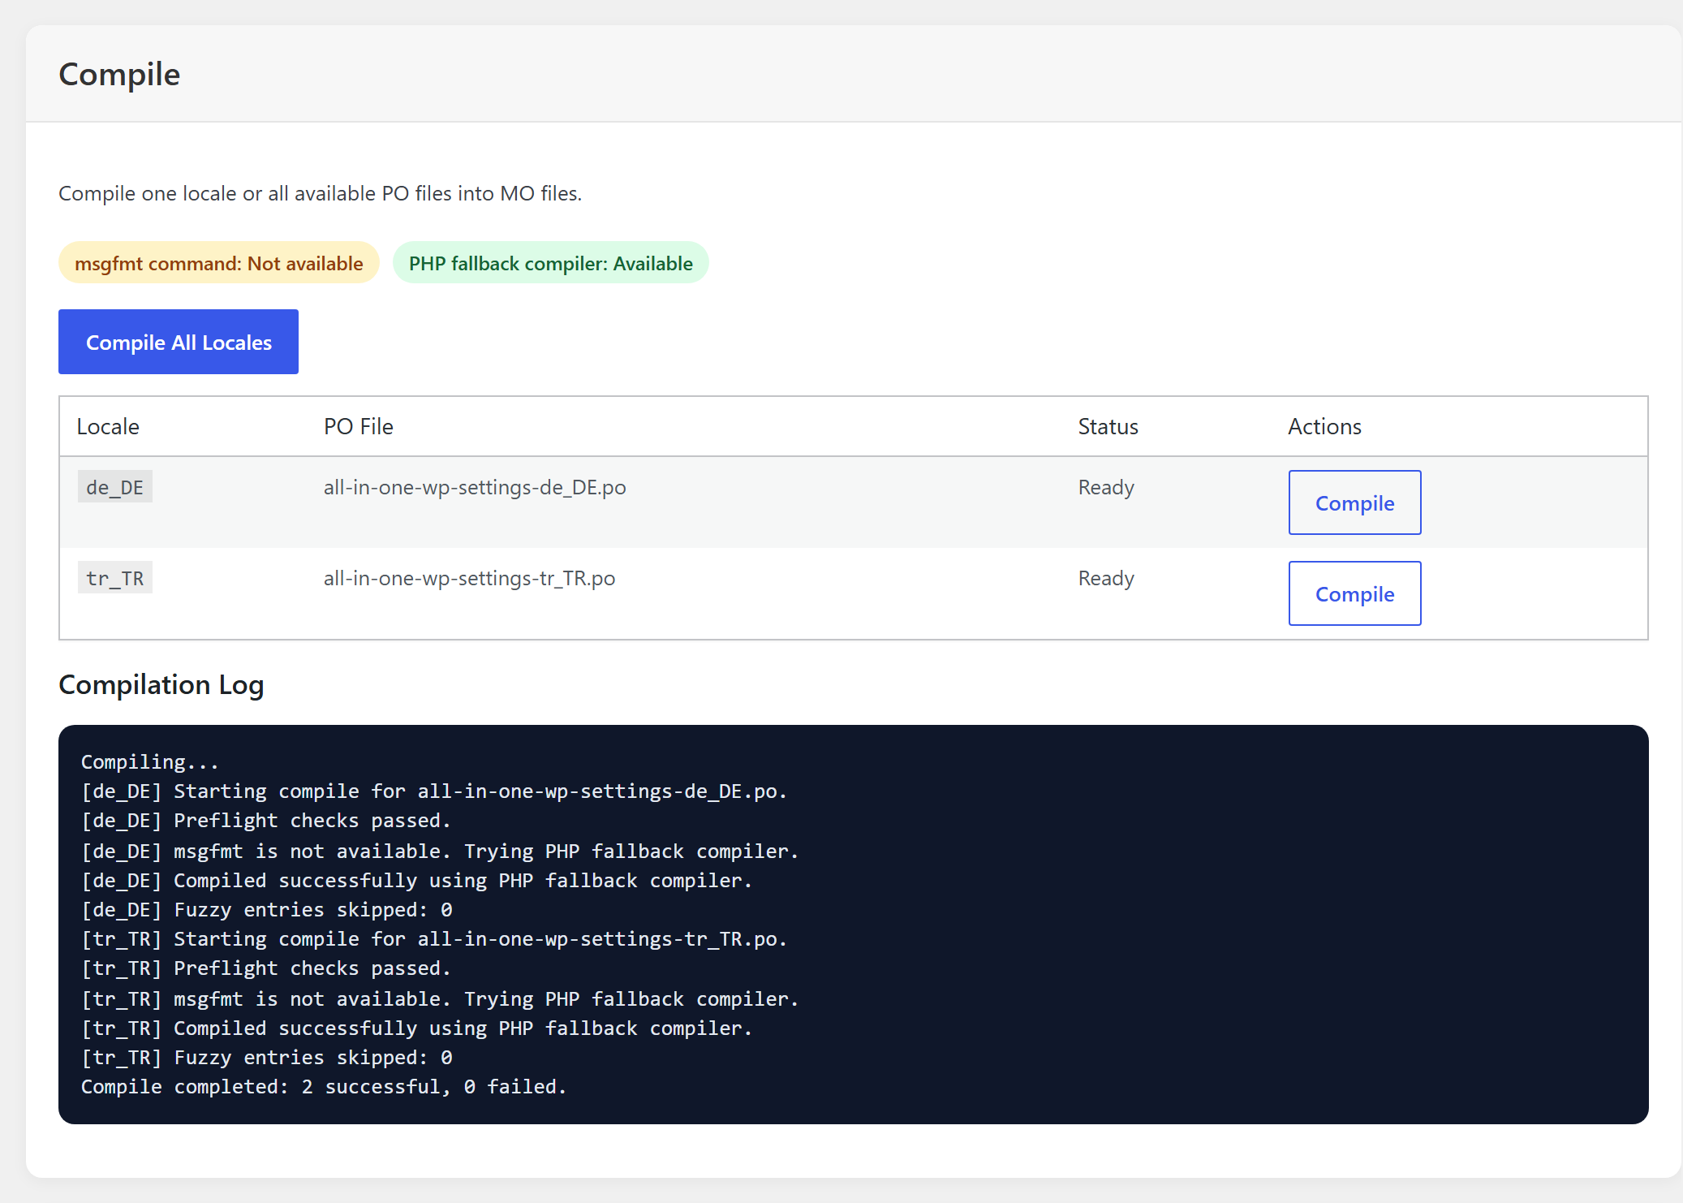Click '[de_DE] msgfmt is not available' log line
The width and height of the screenshot is (1683, 1203).
tap(440, 851)
